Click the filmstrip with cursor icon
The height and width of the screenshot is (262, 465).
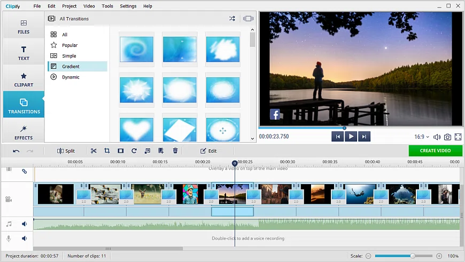[161, 151]
